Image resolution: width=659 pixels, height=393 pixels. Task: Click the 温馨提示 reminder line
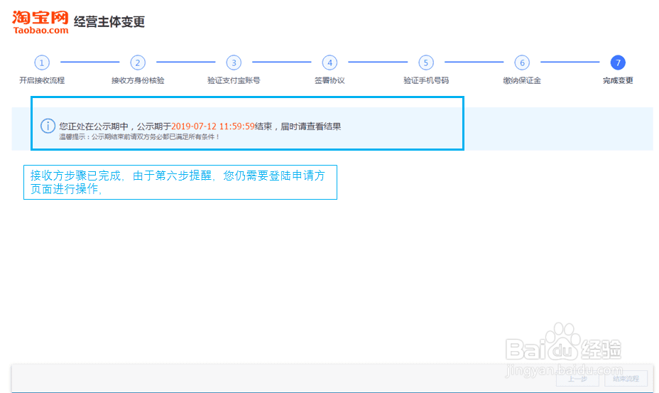[x=139, y=136]
